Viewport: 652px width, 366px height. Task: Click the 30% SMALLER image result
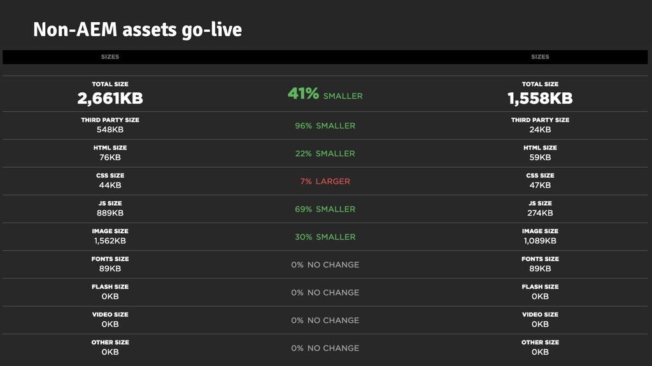pyautogui.click(x=325, y=237)
